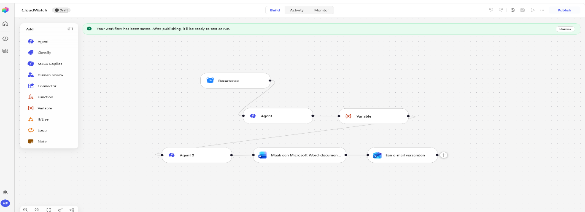Image resolution: width=585 pixels, height=212 pixels.
Task: Select the Een e-mail verzenden node
Action: 402,155
